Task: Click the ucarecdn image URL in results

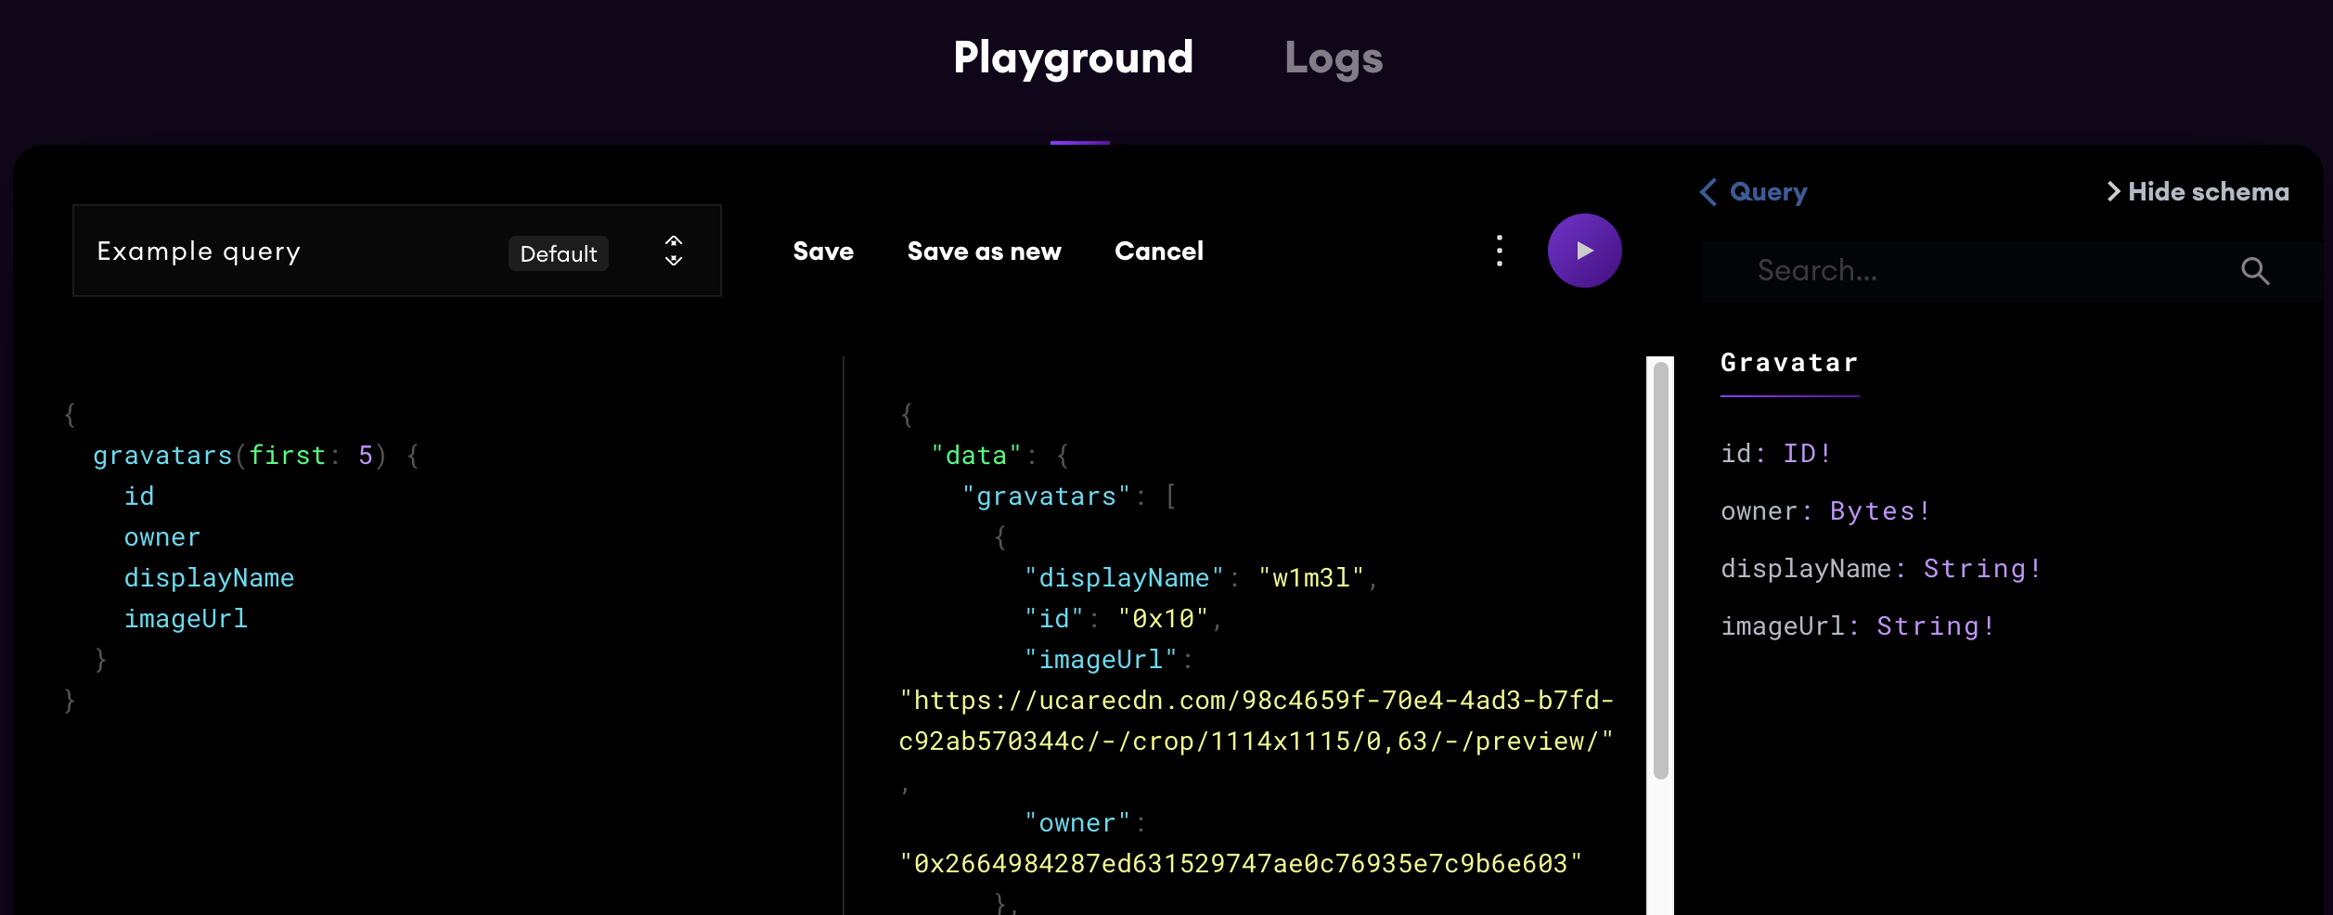Action: (1257, 721)
